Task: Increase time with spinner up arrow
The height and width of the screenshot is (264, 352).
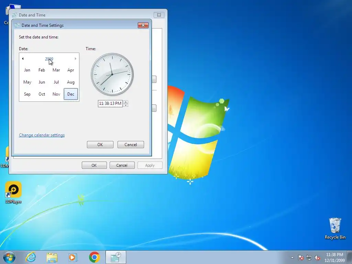Action: point(126,102)
